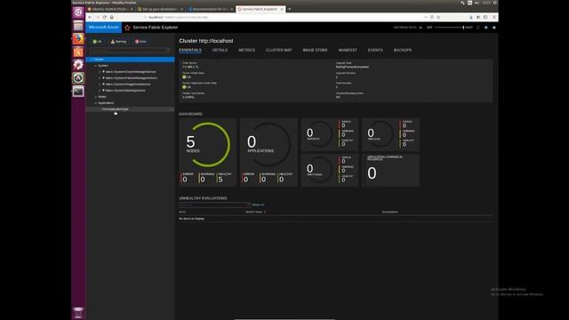Expand ImageStoreService tree item

click(x=100, y=84)
